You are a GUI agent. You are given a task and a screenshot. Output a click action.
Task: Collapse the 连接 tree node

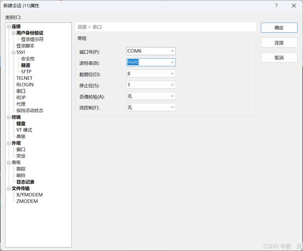9,26
